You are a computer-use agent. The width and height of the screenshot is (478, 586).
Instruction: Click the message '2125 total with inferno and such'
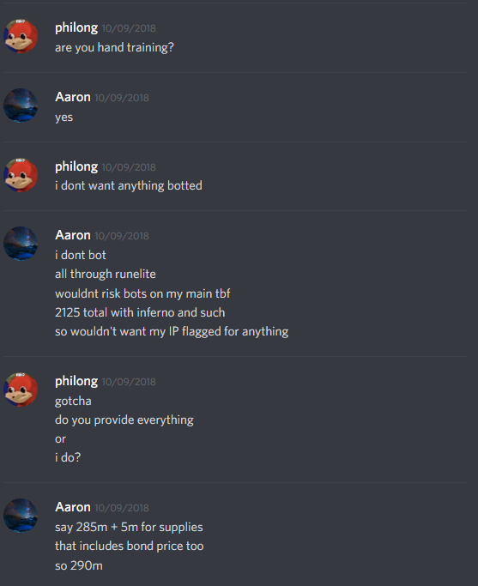click(x=140, y=312)
